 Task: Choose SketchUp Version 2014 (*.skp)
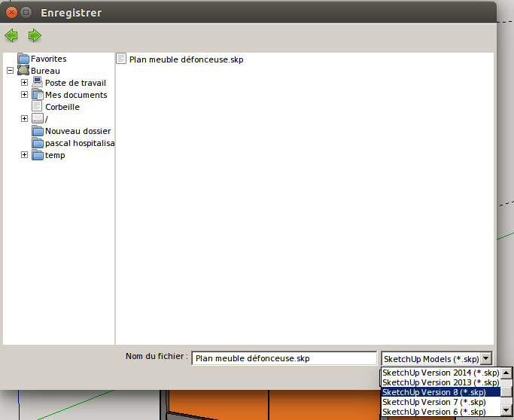click(x=441, y=373)
